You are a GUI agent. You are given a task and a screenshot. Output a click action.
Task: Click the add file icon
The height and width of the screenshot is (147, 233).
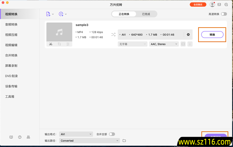point(48,14)
